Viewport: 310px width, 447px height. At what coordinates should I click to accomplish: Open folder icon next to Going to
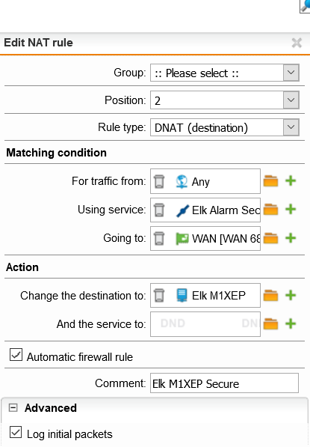click(270, 238)
